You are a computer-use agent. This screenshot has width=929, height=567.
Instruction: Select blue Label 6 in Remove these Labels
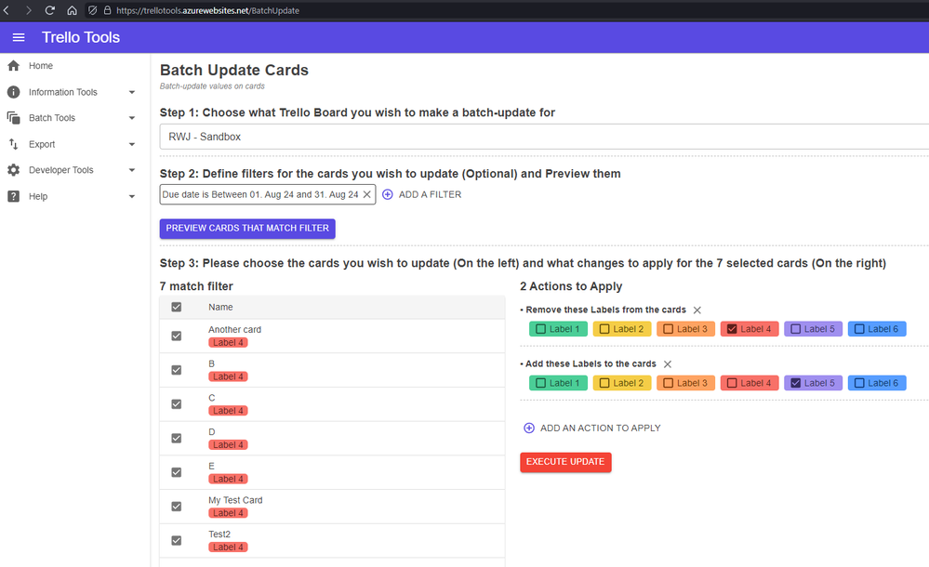[877, 329]
